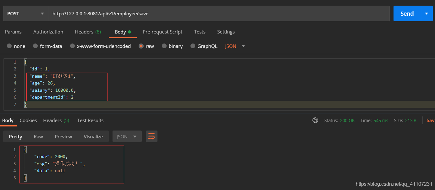Screen dimensions: 435x190
Task: Open the Authorization tab
Action: coord(48,32)
